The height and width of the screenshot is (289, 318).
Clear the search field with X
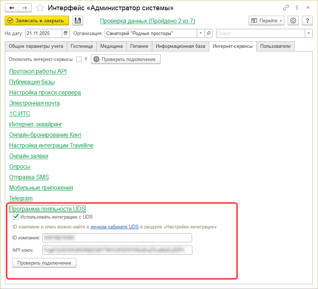(309, 34)
